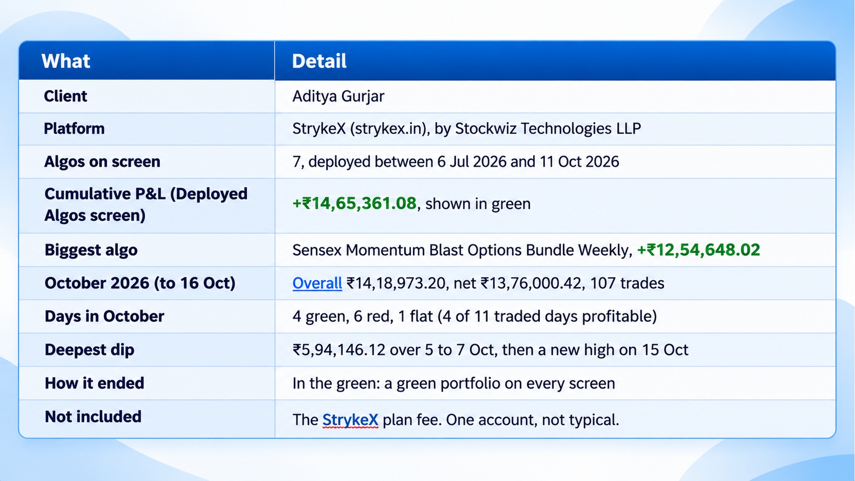The width and height of the screenshot is (855, 481).
Task: Click the 'October 2026 (to 16 Oct)' label
Action: 140,283
